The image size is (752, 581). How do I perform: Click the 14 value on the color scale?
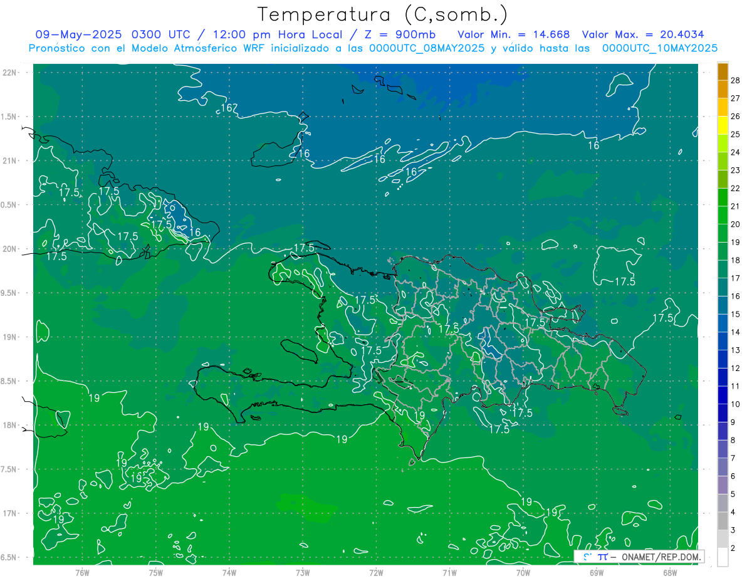click(736, 332)
